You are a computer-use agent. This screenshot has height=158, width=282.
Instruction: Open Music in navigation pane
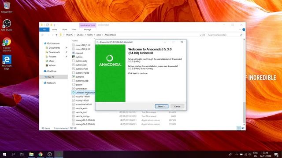[52, 61]
